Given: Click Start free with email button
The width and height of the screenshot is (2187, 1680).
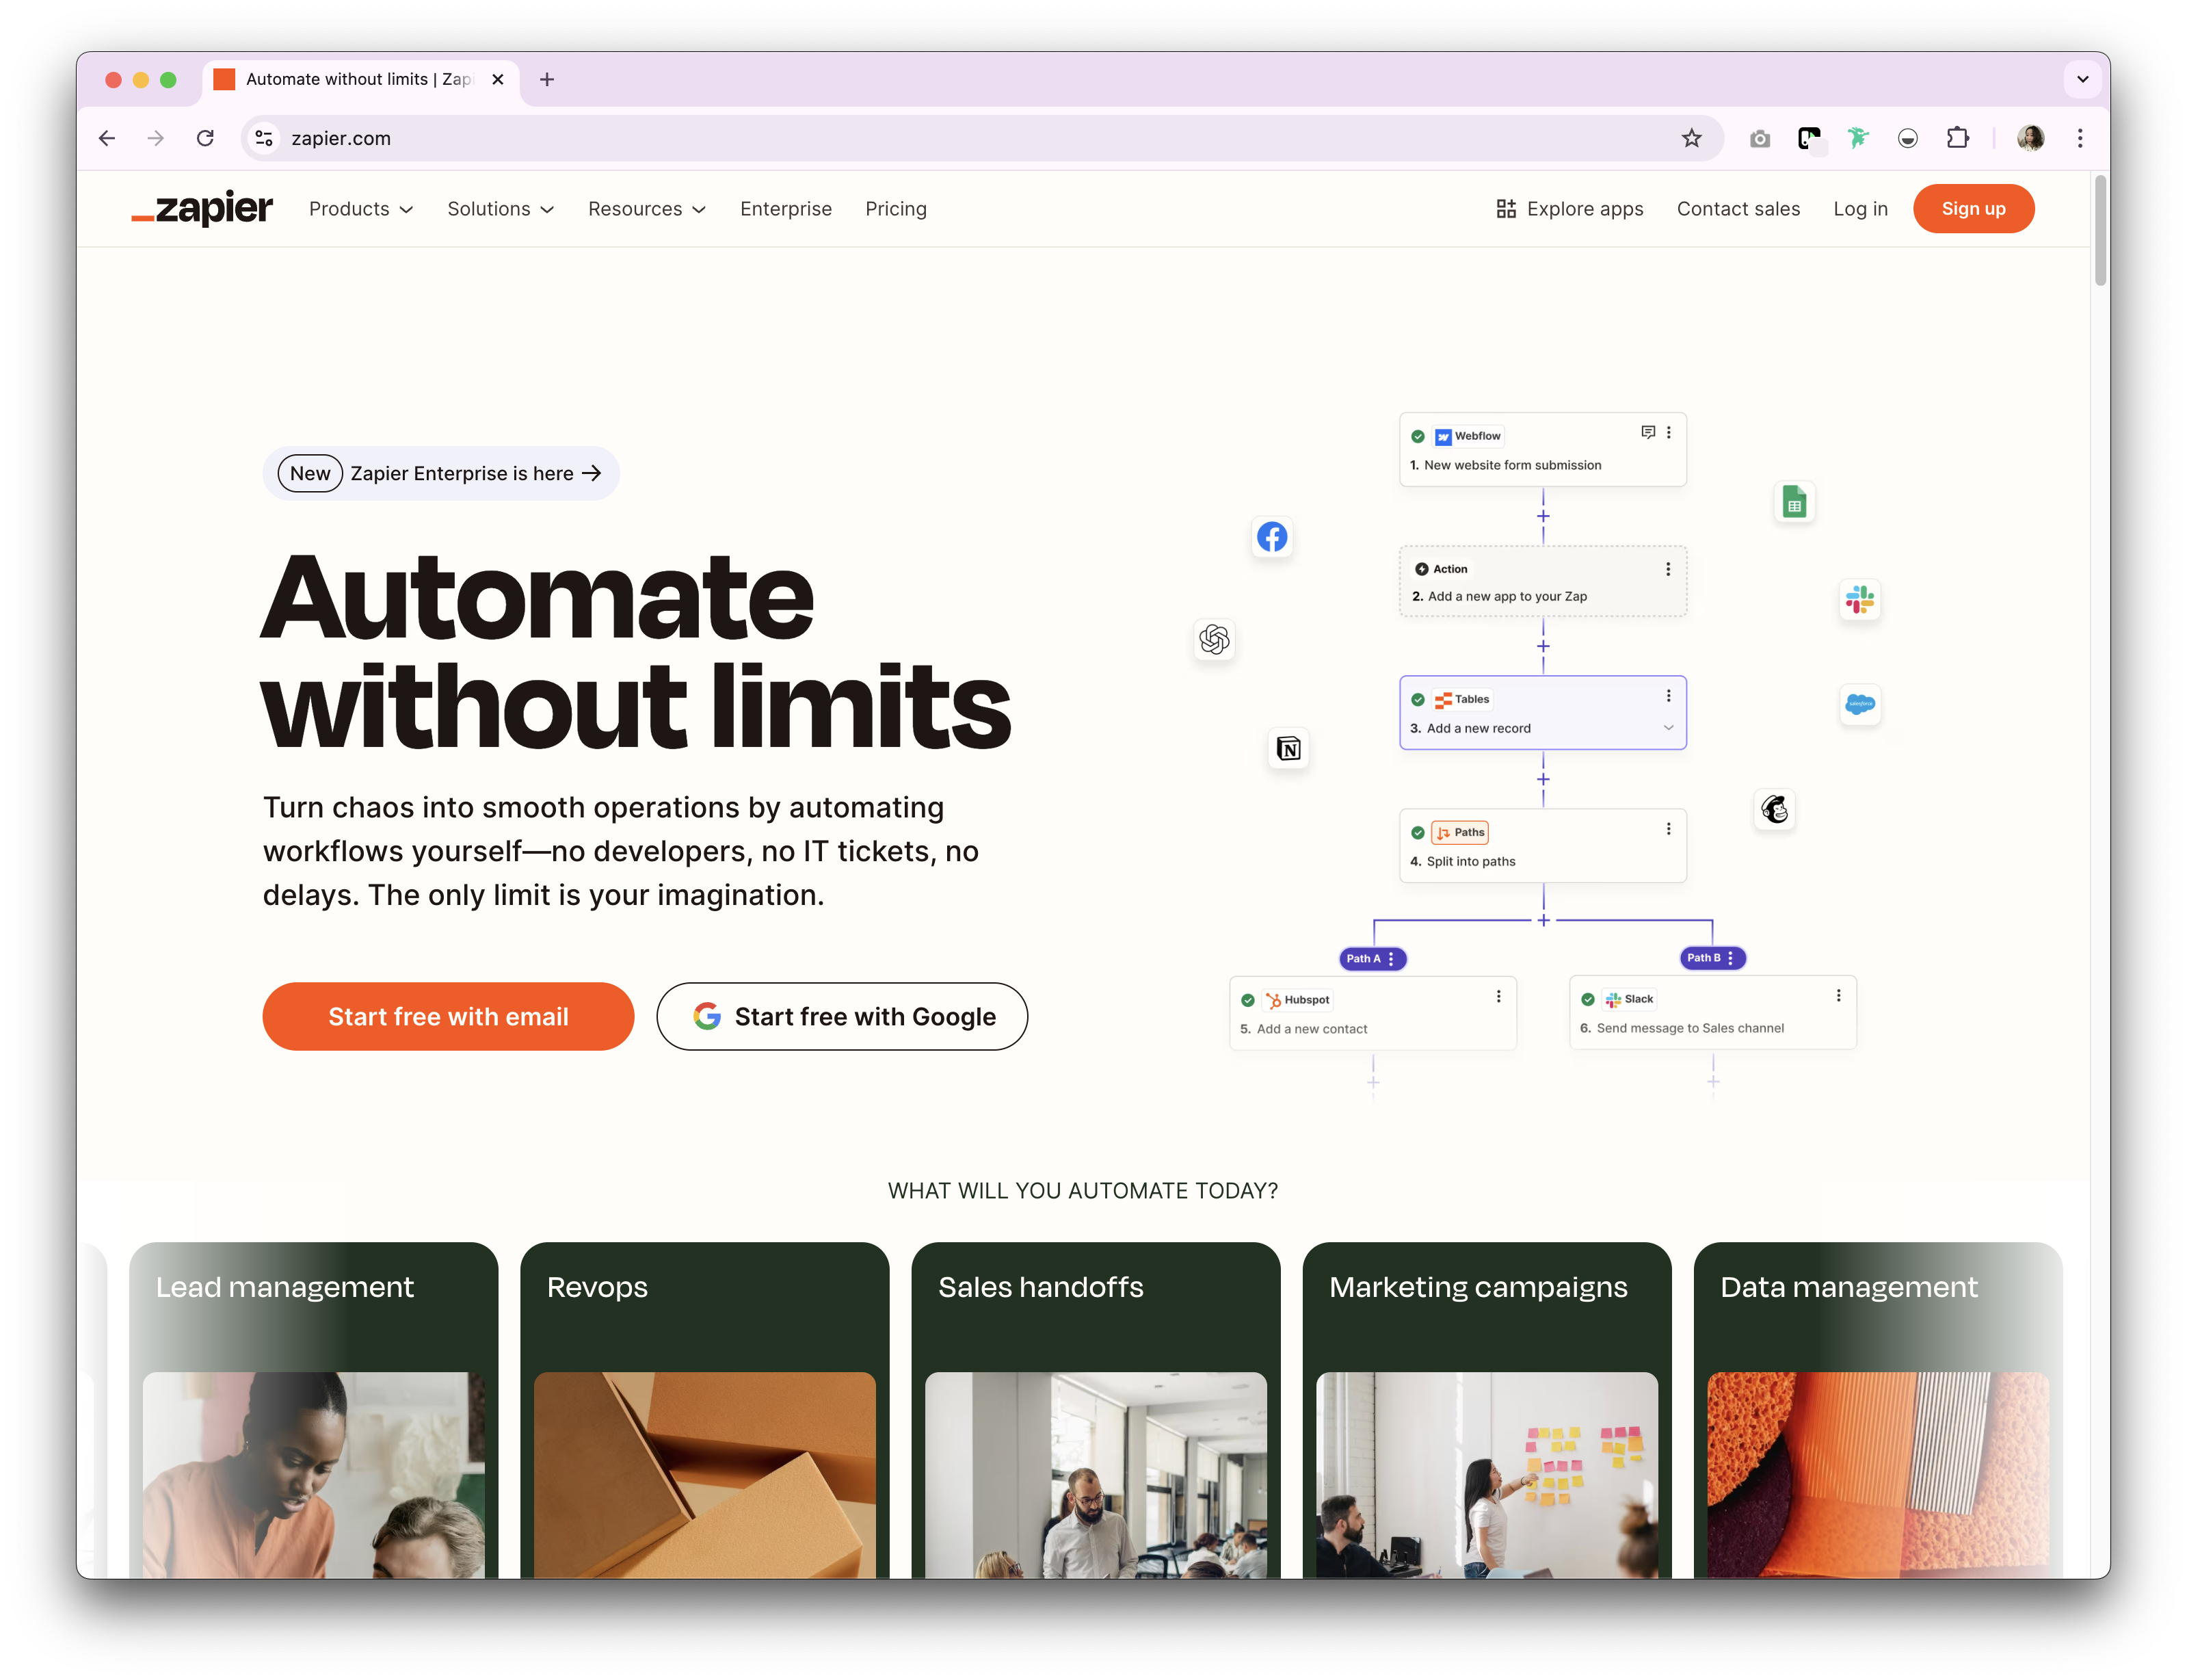Looking at the screenshot, I should (448, 1016).
